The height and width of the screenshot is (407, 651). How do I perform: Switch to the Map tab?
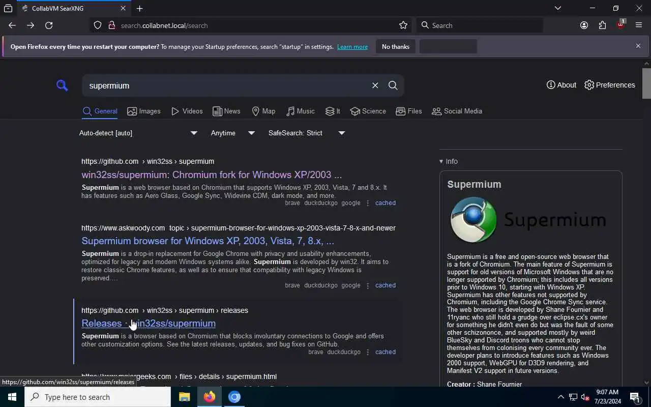tap(263, 111)
